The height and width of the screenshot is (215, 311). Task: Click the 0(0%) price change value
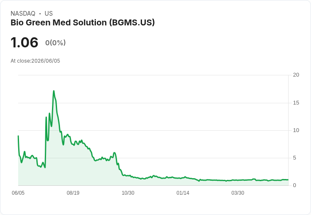pyautogui.click(x=55, y=43)
